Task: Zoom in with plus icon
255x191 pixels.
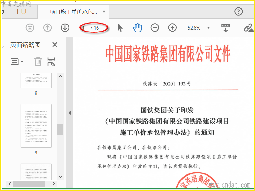Action: click(172, 28)
